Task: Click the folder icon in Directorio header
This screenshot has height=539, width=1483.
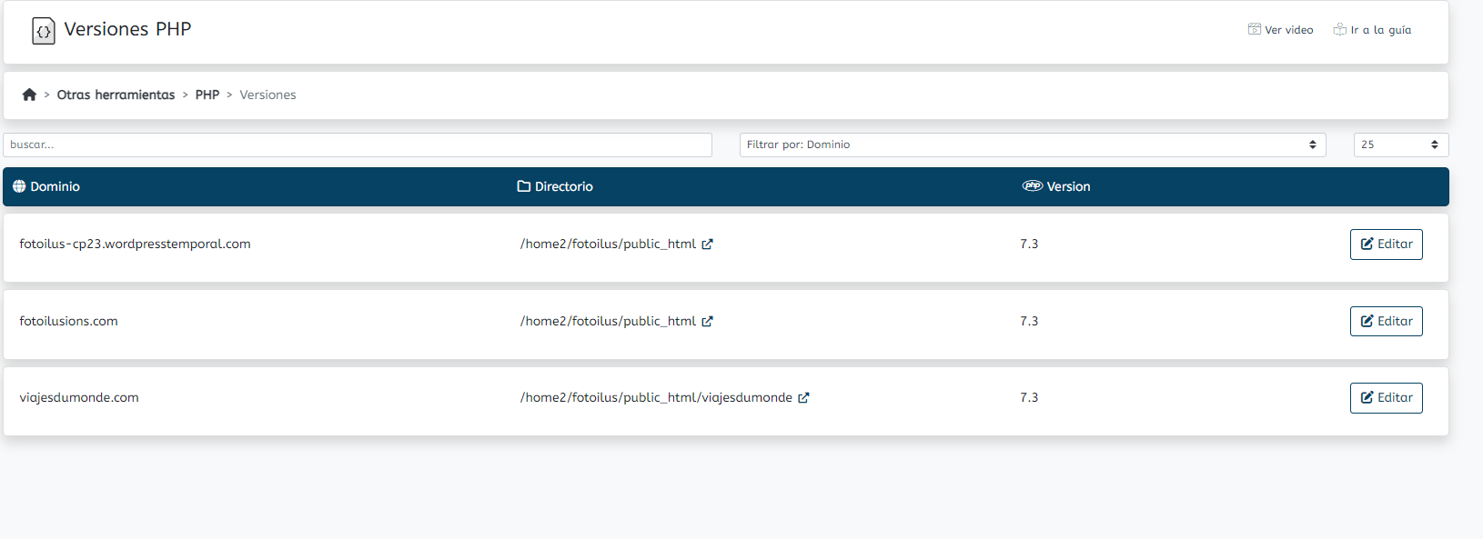Action: point(524,186)
